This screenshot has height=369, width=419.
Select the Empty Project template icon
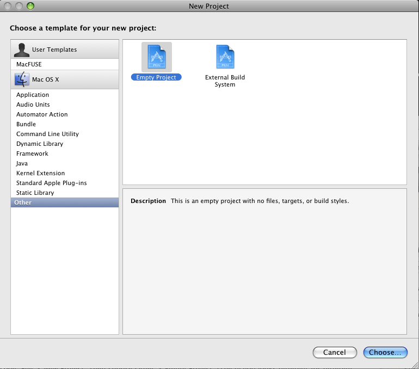coord(156,57)
